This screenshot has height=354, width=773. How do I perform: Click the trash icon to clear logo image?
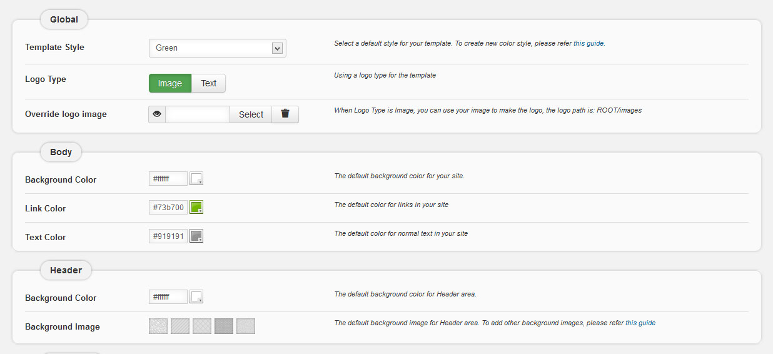[285, 114]
